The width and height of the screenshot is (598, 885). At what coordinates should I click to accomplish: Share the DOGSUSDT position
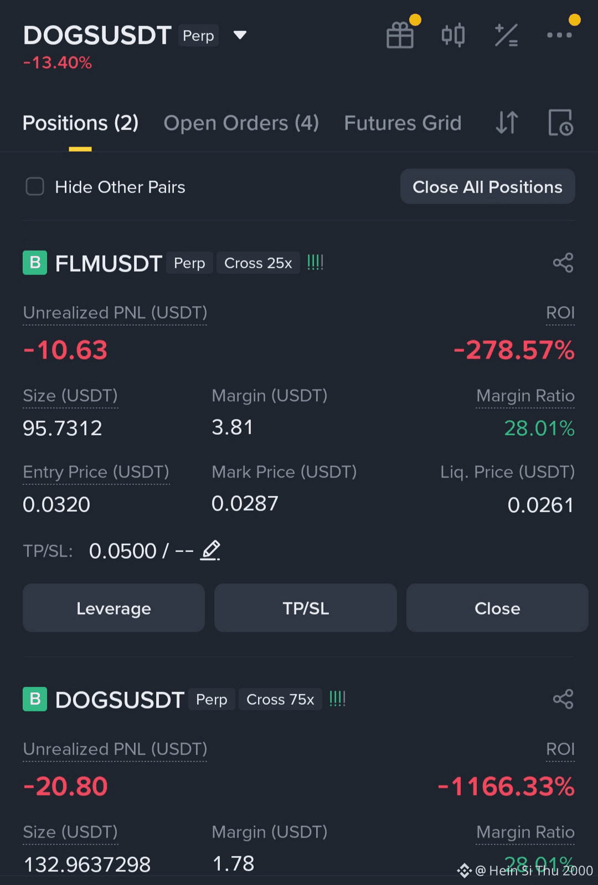563,699
